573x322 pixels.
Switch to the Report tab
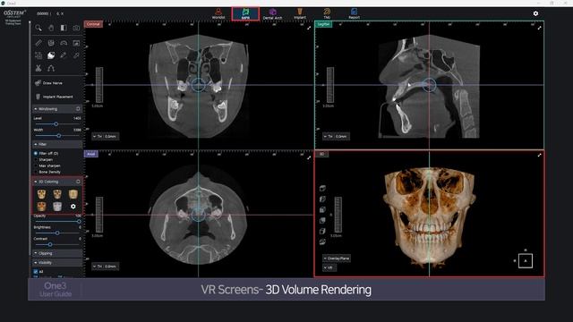click(x=354, y=14)
